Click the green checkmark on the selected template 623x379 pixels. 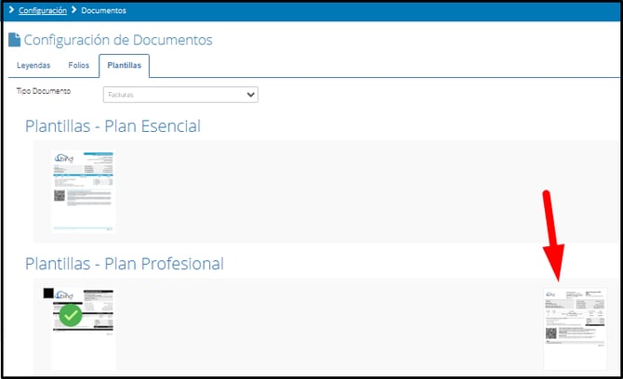[x=71, y=315]
